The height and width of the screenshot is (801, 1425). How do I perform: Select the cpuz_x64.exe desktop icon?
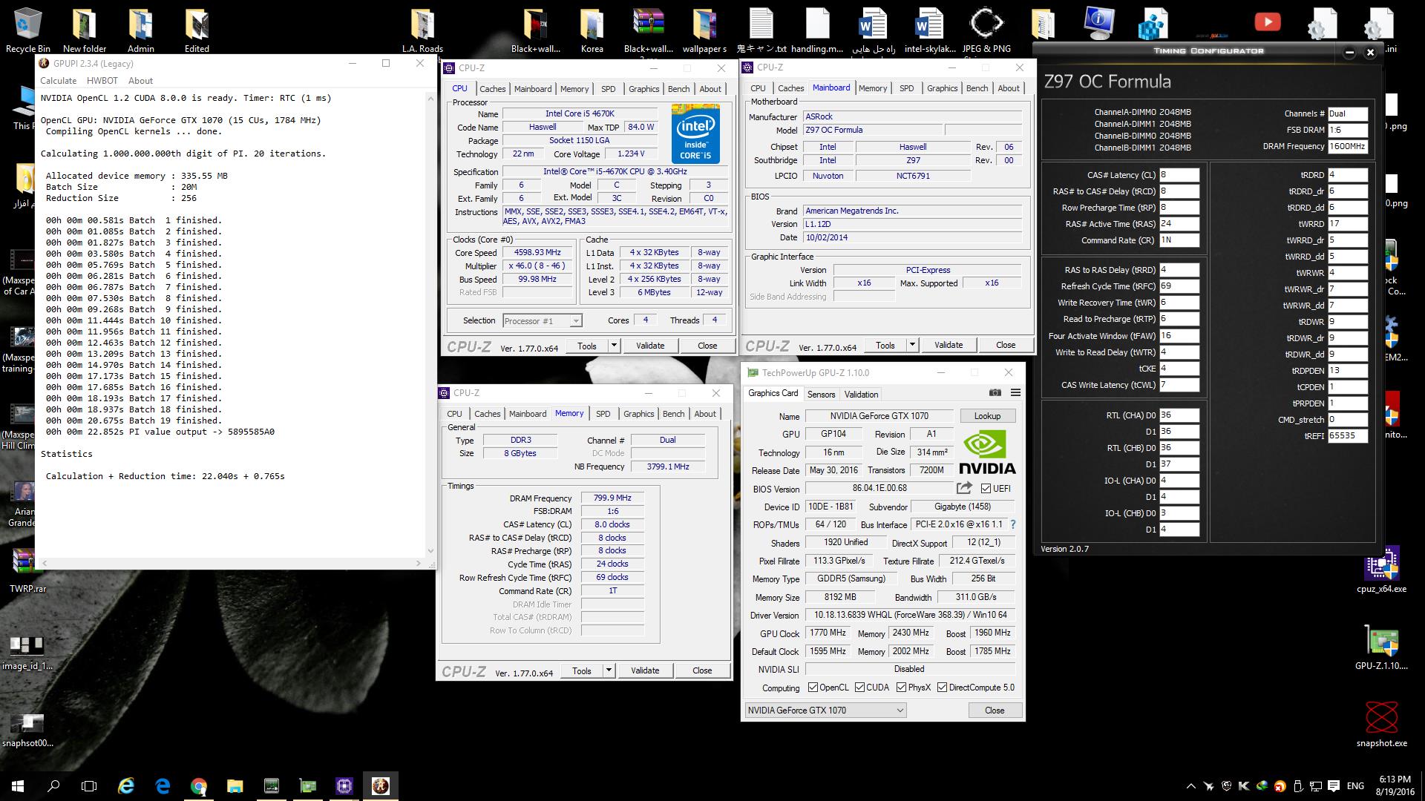point(1381,571)
